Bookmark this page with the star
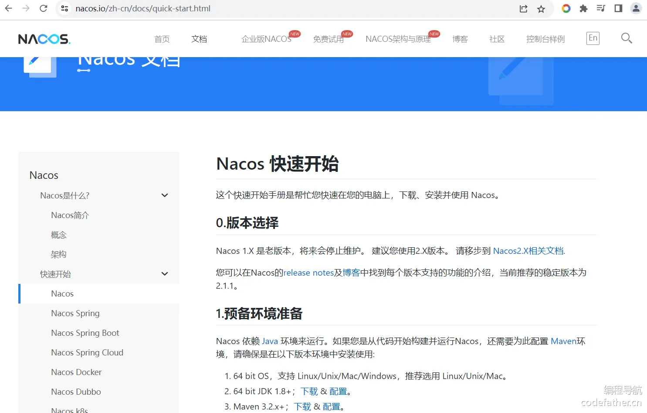The image size is (647, 413). coord(541,9)
